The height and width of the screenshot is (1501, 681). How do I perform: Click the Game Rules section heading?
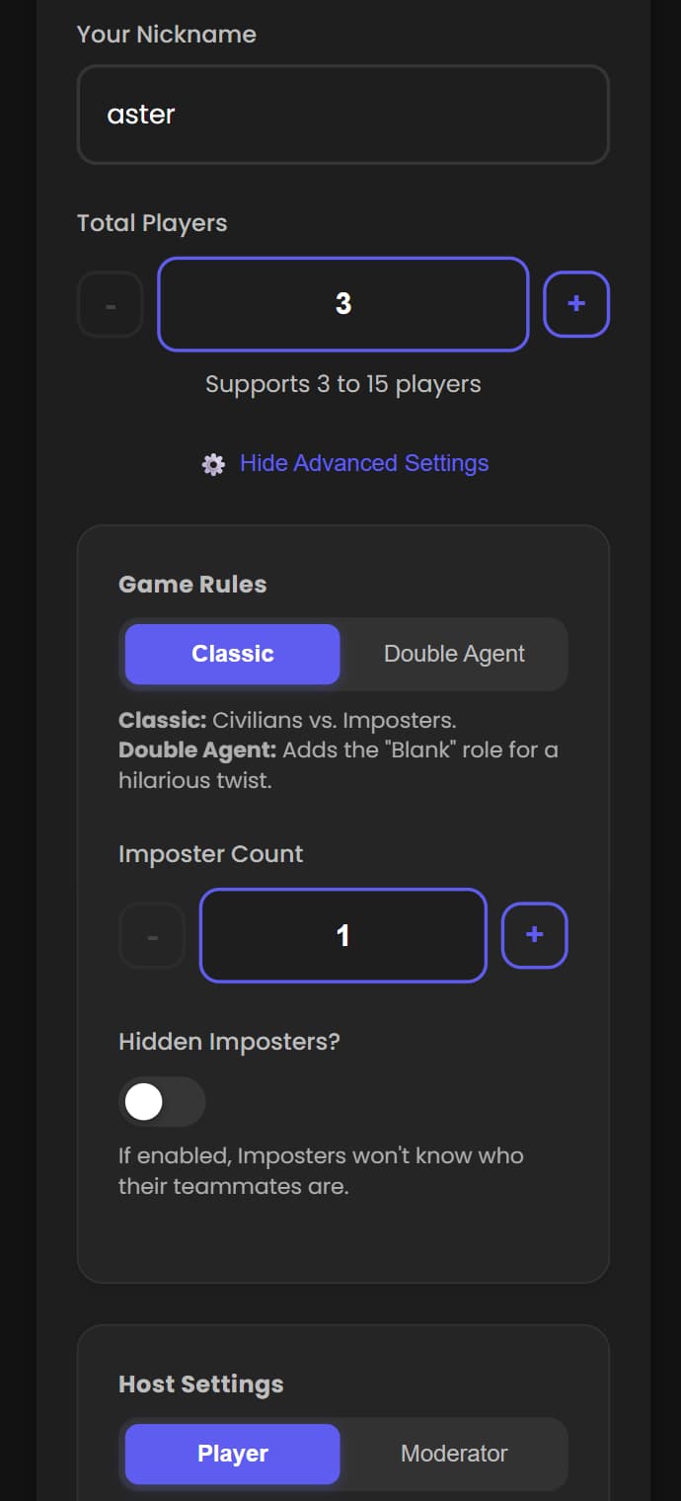191,584
